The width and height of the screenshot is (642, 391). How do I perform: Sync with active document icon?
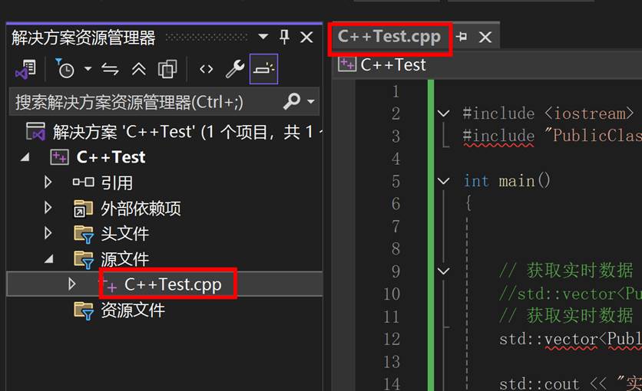click(x=110, y=69)
